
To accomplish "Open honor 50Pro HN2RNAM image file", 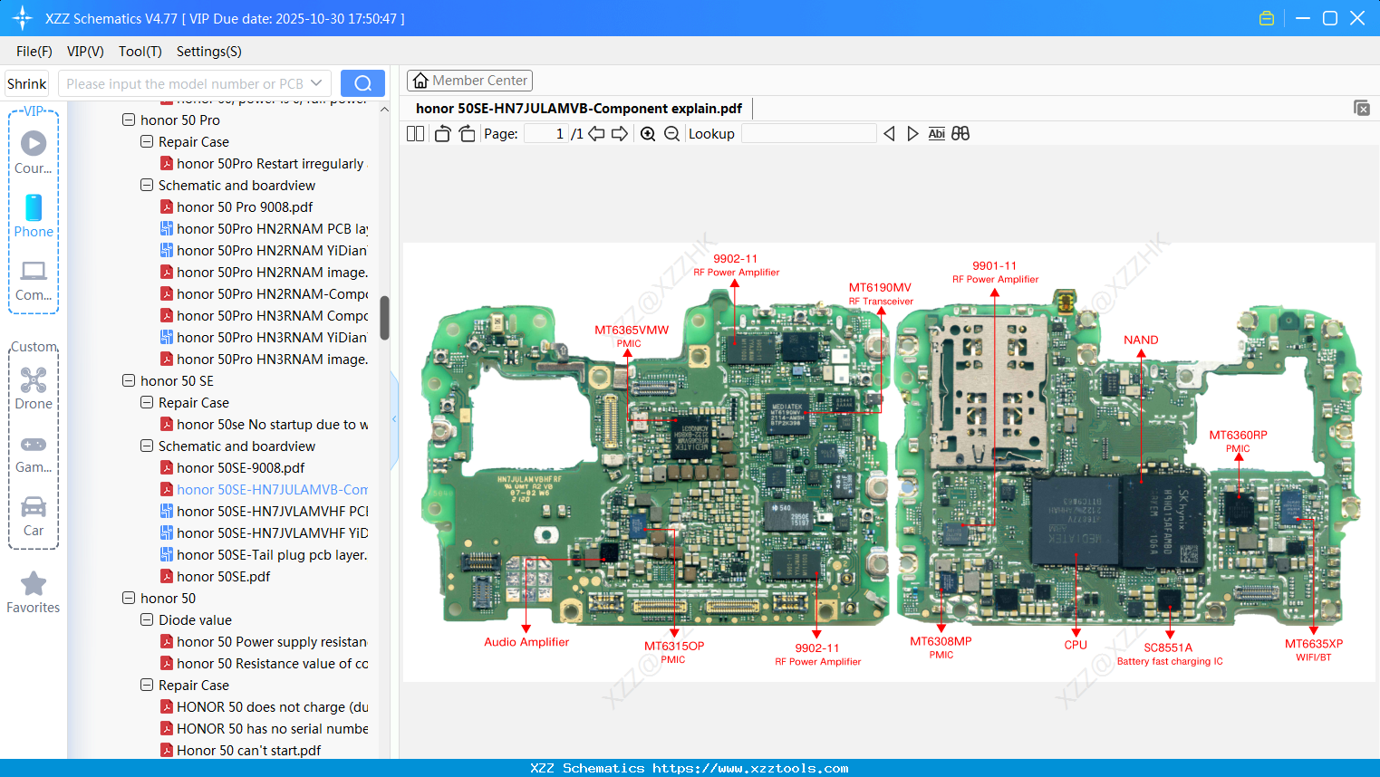I will pos(264,273).
